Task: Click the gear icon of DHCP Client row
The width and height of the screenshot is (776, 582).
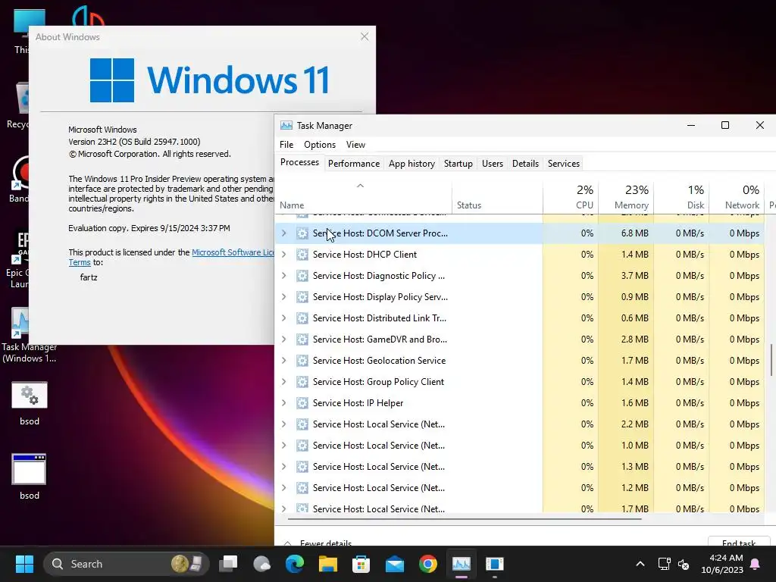Action: (x=302, y=255)
